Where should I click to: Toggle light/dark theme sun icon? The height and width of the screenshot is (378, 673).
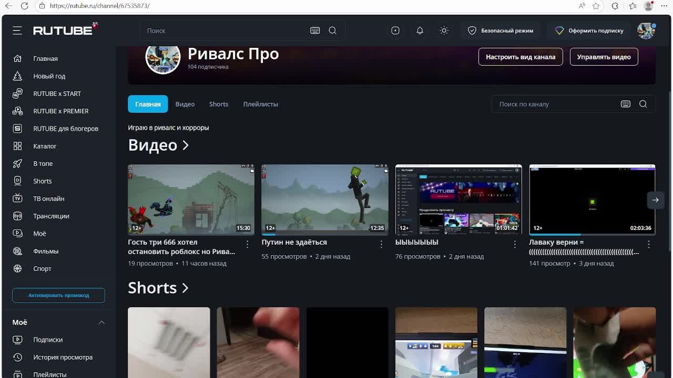click(444, 30)
